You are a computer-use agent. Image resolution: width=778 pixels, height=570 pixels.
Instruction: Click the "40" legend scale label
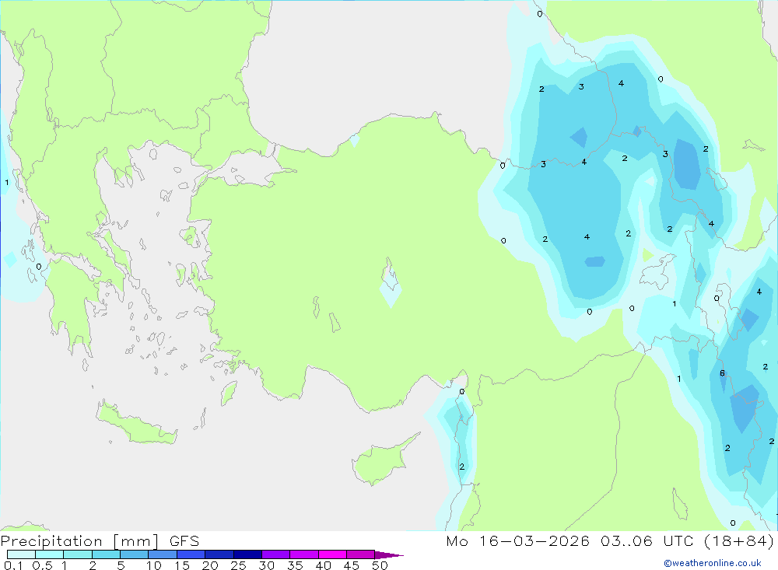(x=324, y=565)
